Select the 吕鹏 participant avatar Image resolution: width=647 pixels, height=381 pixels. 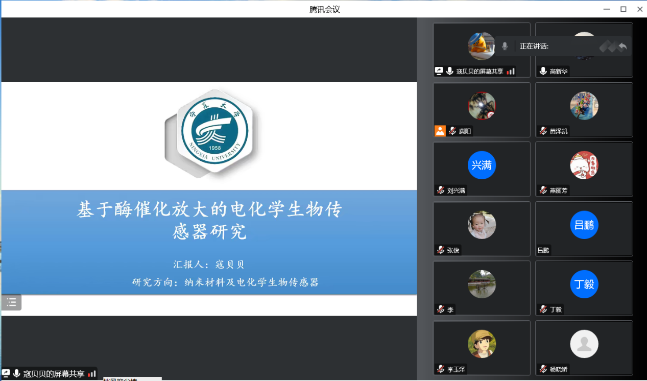[x=584, y=225]
